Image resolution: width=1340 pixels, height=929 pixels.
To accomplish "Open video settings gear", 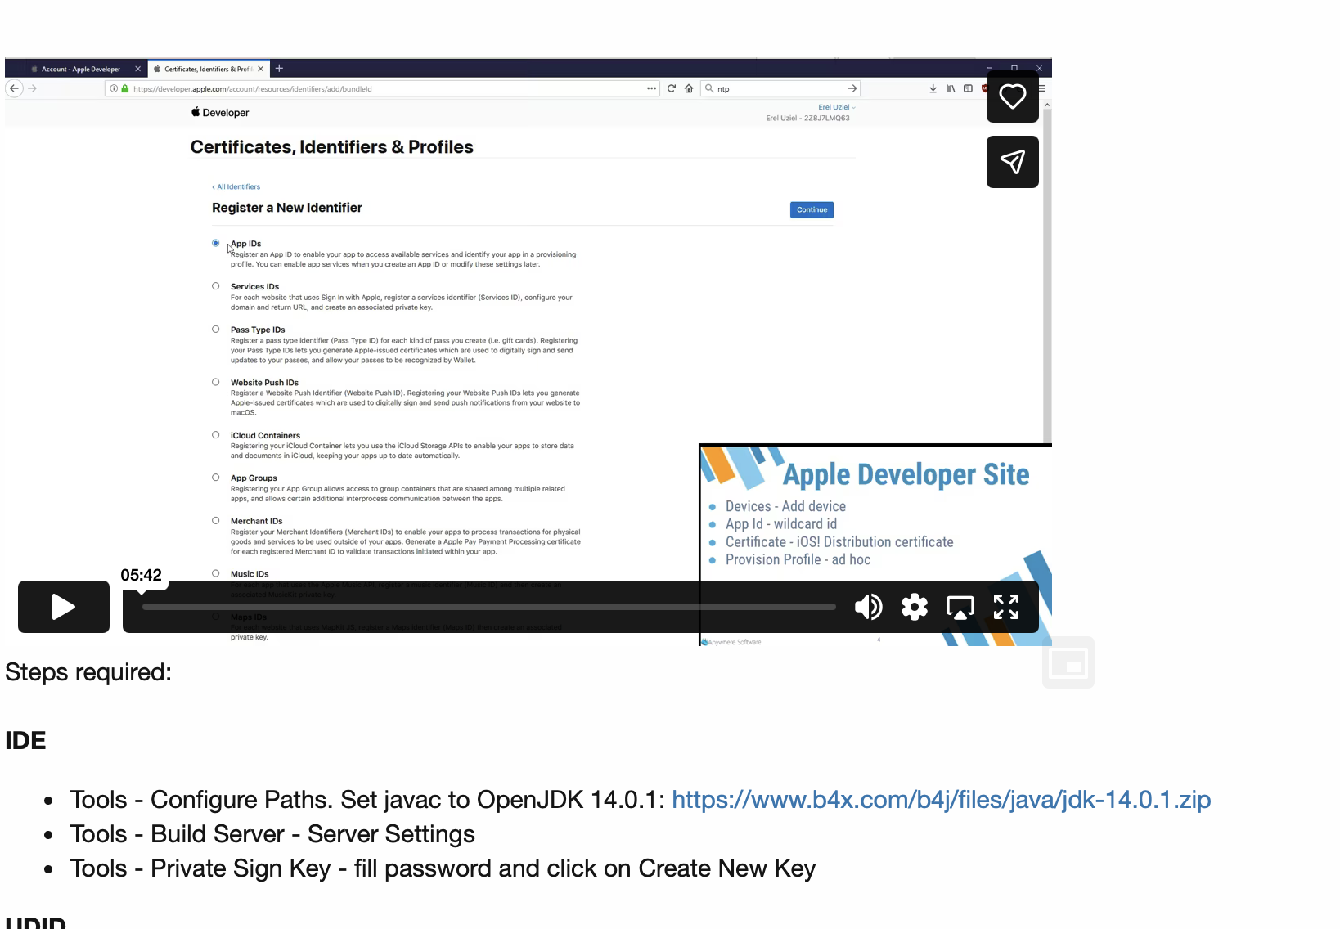I will (x=915, y=607).
